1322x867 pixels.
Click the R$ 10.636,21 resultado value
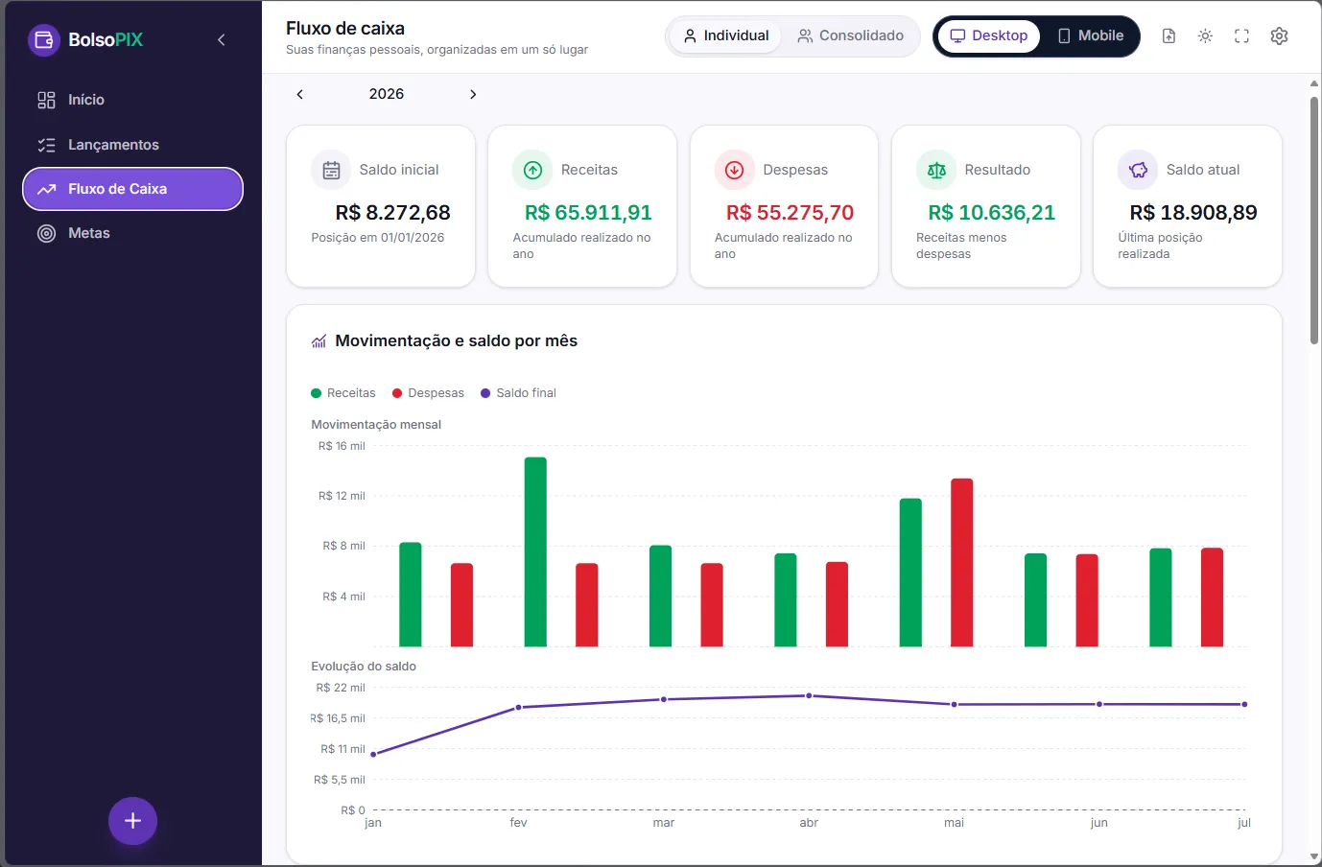(991, 213)
